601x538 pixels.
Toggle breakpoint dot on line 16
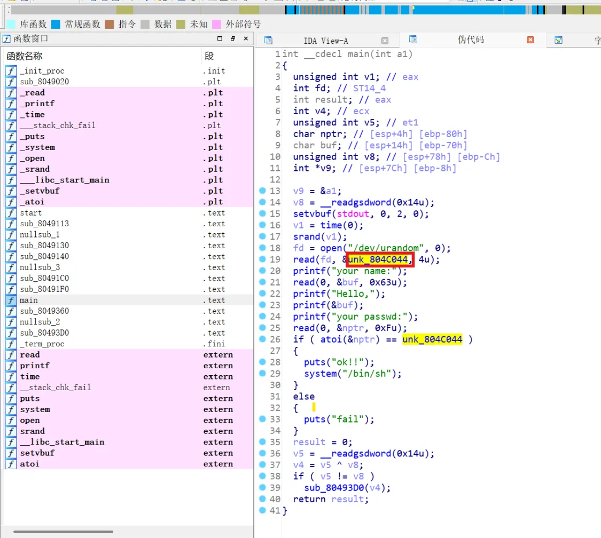coord(262,224)
